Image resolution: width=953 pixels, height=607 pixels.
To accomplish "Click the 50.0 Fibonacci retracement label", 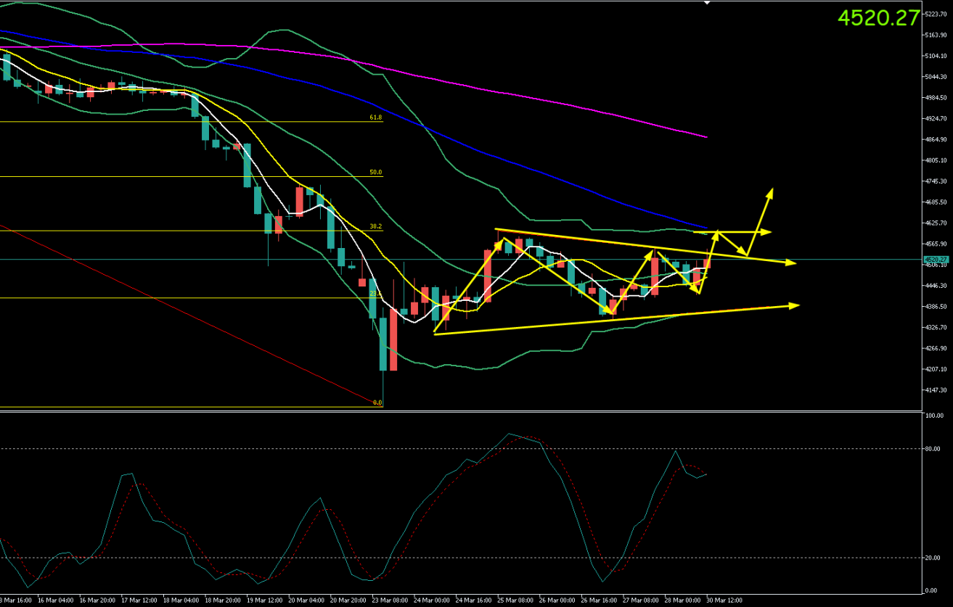I will pos(375,173).
